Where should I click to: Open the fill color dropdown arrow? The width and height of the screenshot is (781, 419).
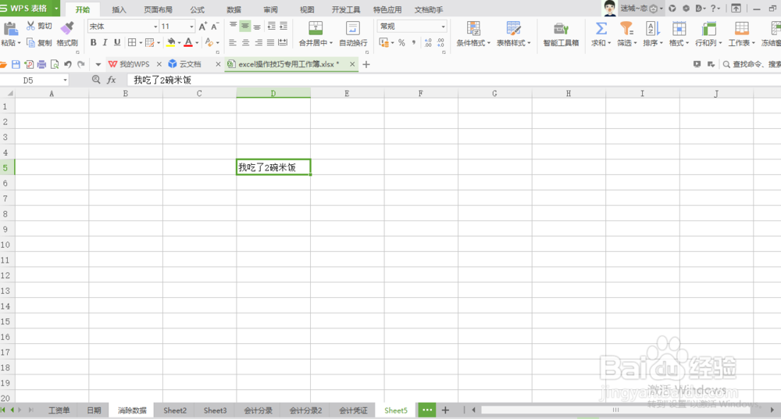tap(180, 44)
